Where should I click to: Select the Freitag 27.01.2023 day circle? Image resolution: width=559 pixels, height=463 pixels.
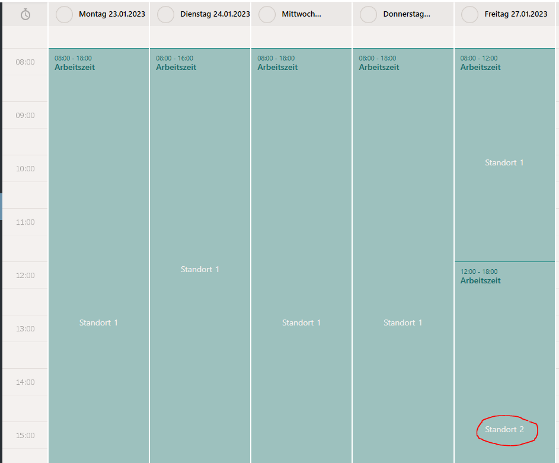click(470, 14)
